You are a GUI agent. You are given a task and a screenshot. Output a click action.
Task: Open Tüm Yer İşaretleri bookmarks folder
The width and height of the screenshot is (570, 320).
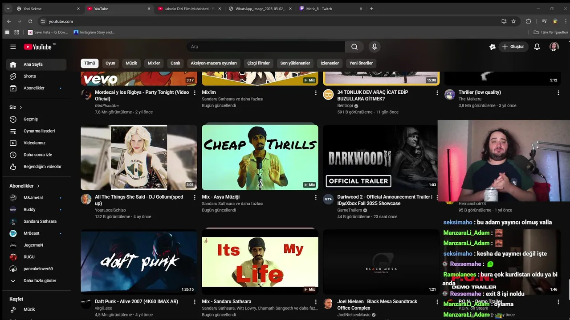click(551, 32)
